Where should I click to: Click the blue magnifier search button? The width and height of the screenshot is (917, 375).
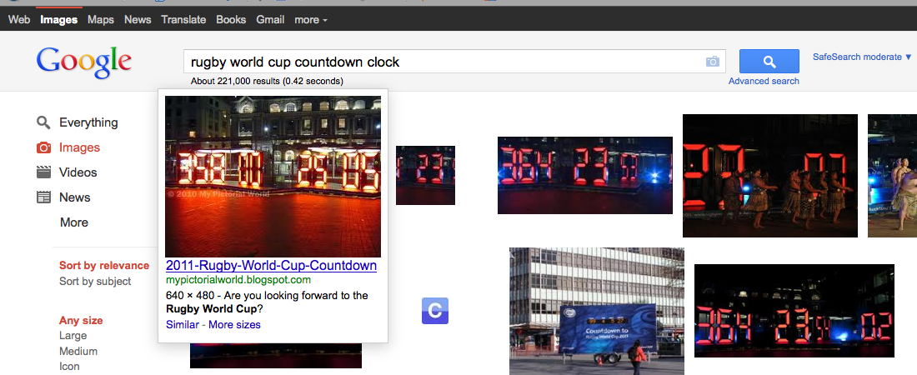coord(769,62)
